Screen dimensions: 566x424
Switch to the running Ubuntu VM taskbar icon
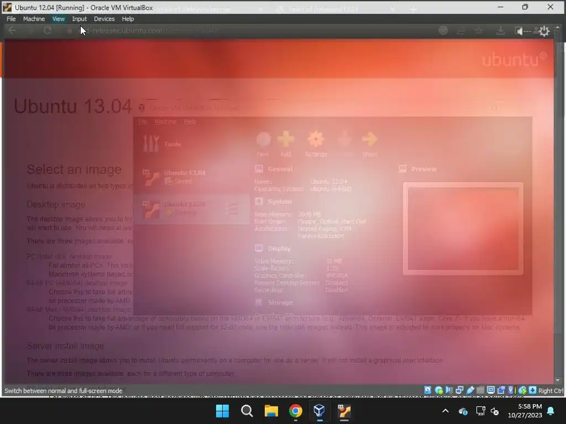pyautogui.click(x=344, y=411)
